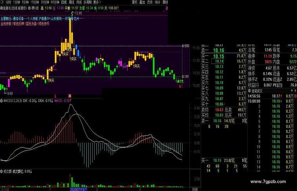The width and height of the screenshot is (297, 191).
Task: Click the 12.95 high price marker
Action: pos(78,13)
